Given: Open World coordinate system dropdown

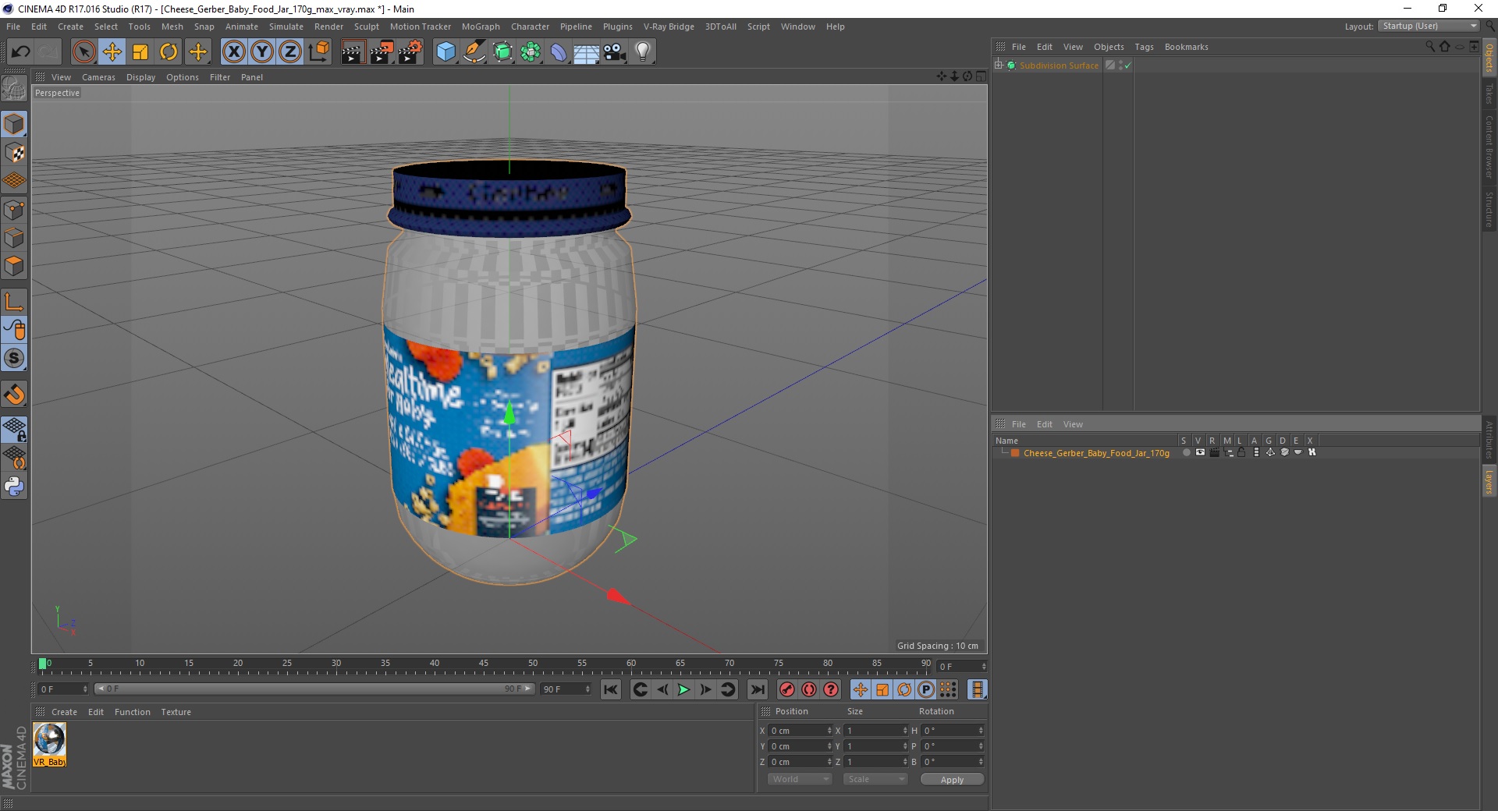Looking at the screenshot, I should pyautogui.click(x=800, y=779).
